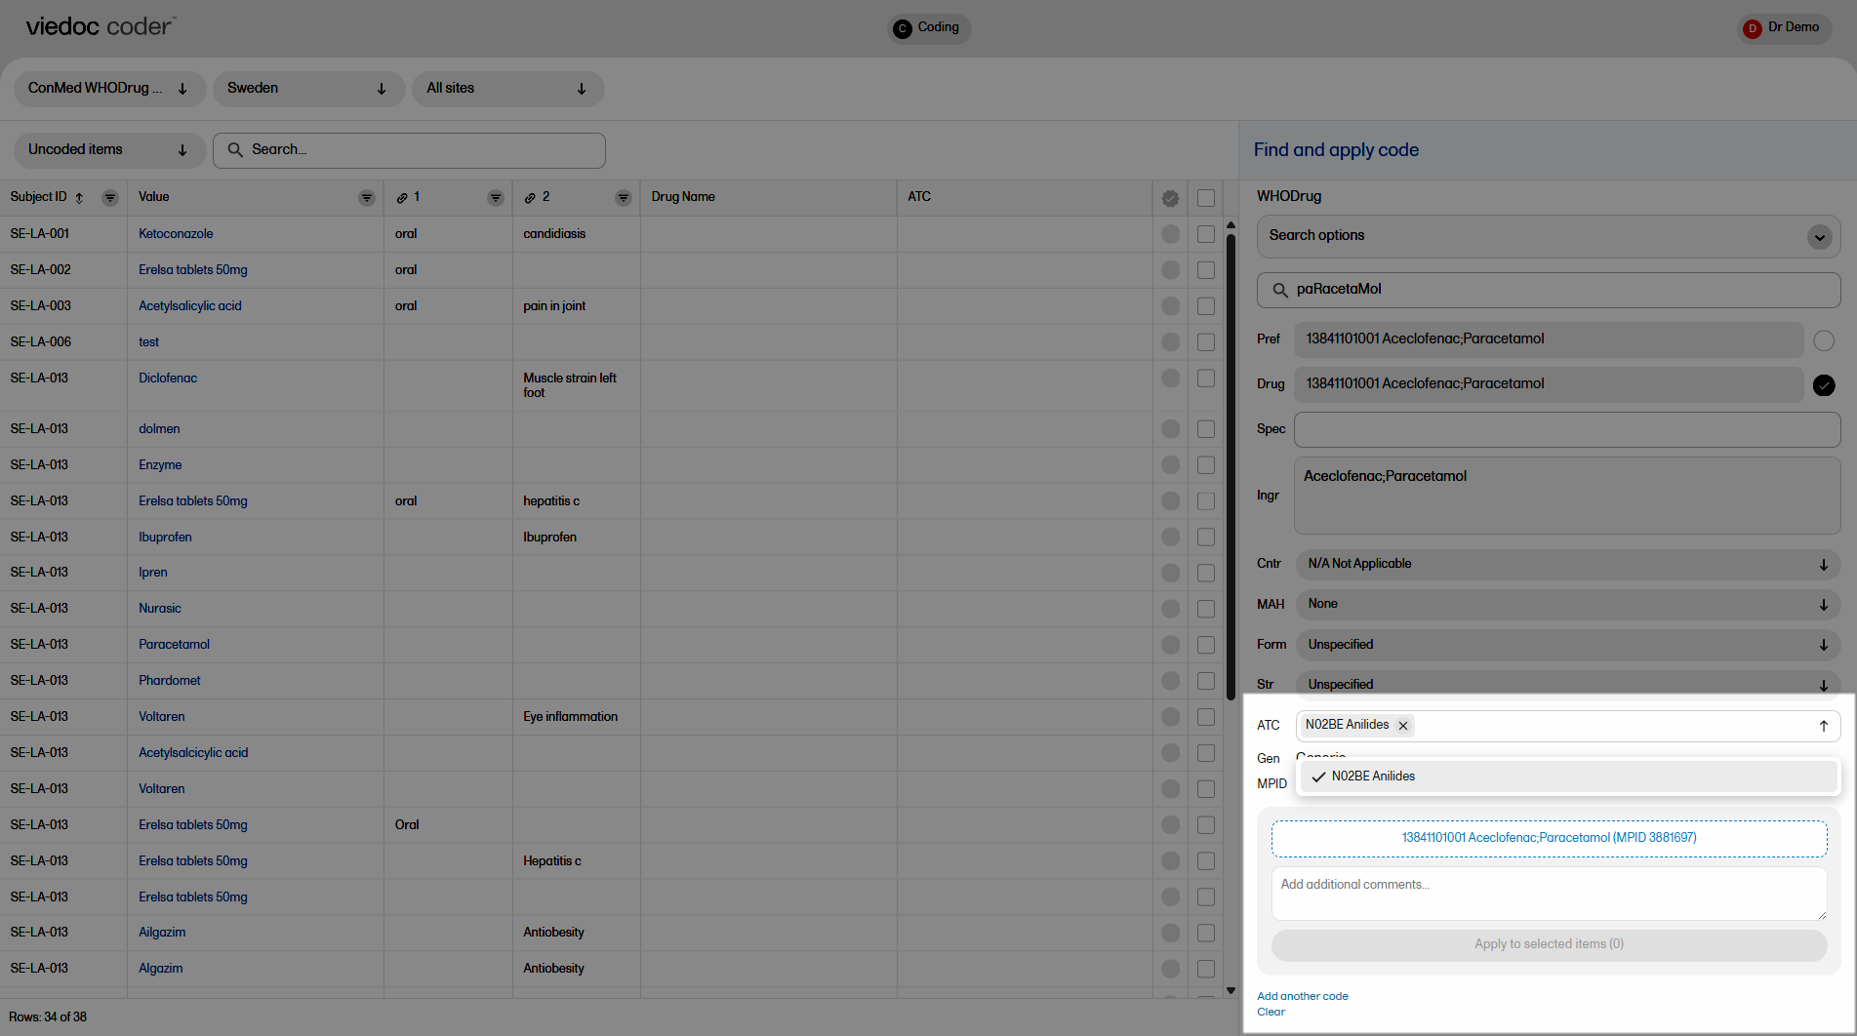Open the Coding module tab
The width and height of the screenshot is (1857, 1036).
(x=928, y=28)
